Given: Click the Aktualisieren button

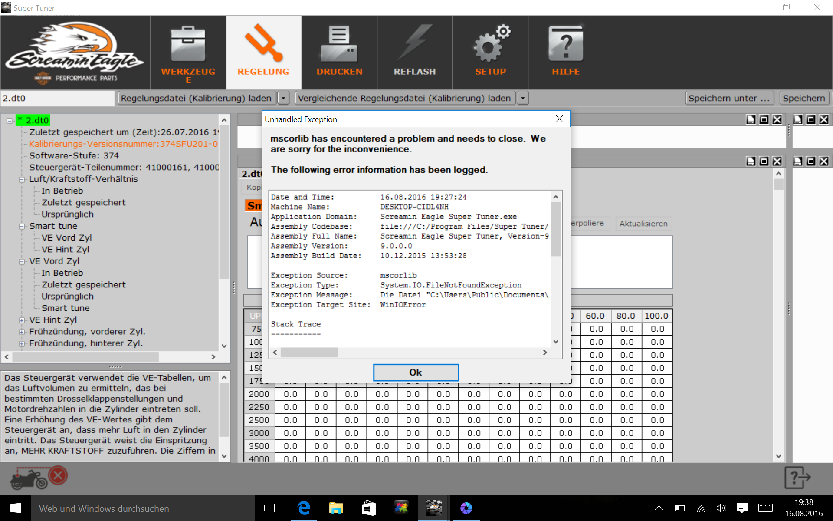Looking at the screenshot, I should point(643,224).
